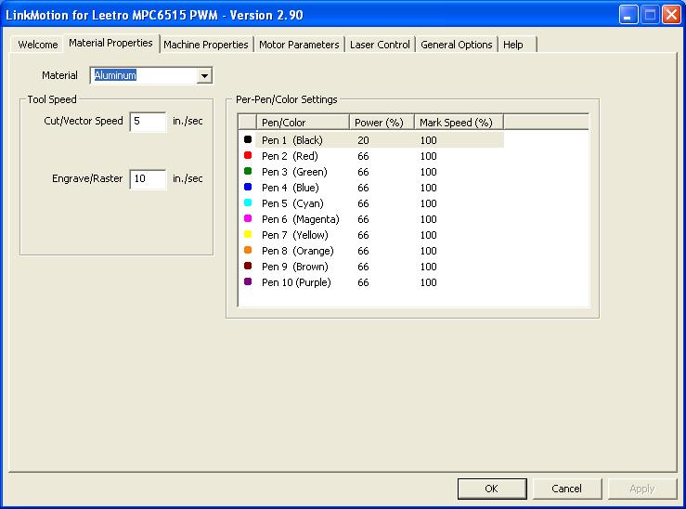The height and width of the screenshot is (509, 686).
Task: Go to the Laser Control tab
Action: 380,45
